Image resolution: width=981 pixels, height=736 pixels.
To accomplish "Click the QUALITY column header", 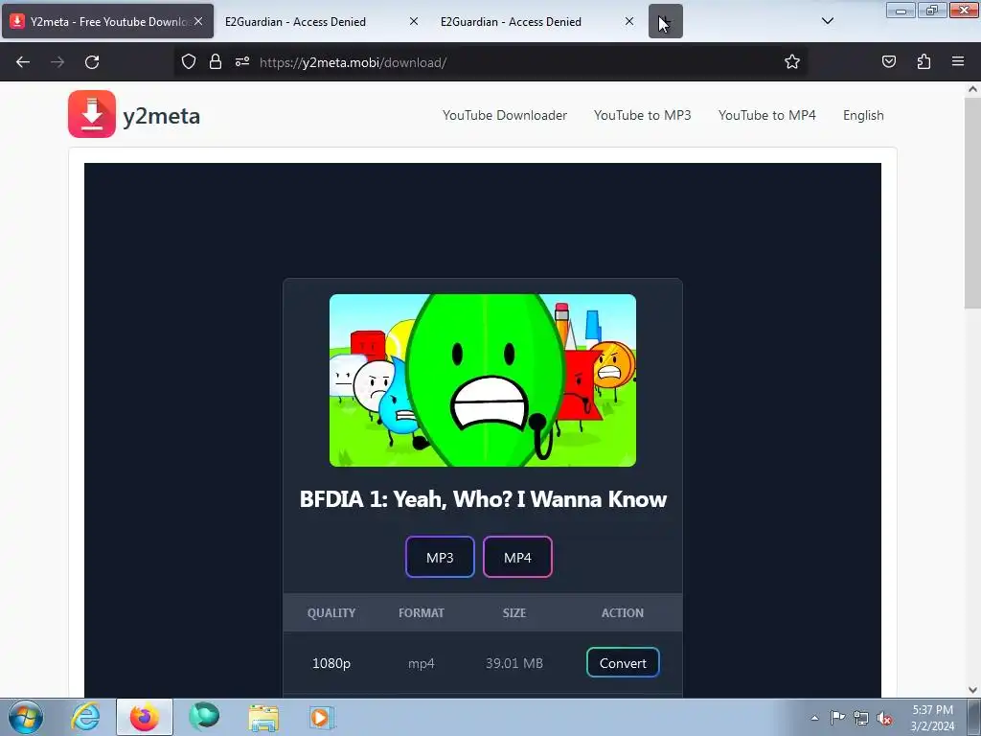I will point(331,612).
